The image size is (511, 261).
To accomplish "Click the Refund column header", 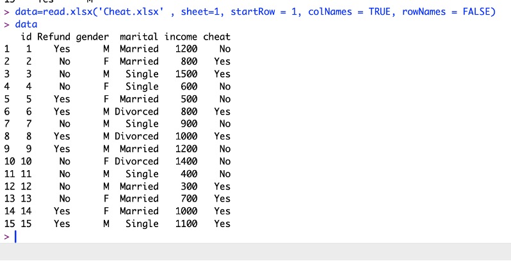I will pos(53,36).
